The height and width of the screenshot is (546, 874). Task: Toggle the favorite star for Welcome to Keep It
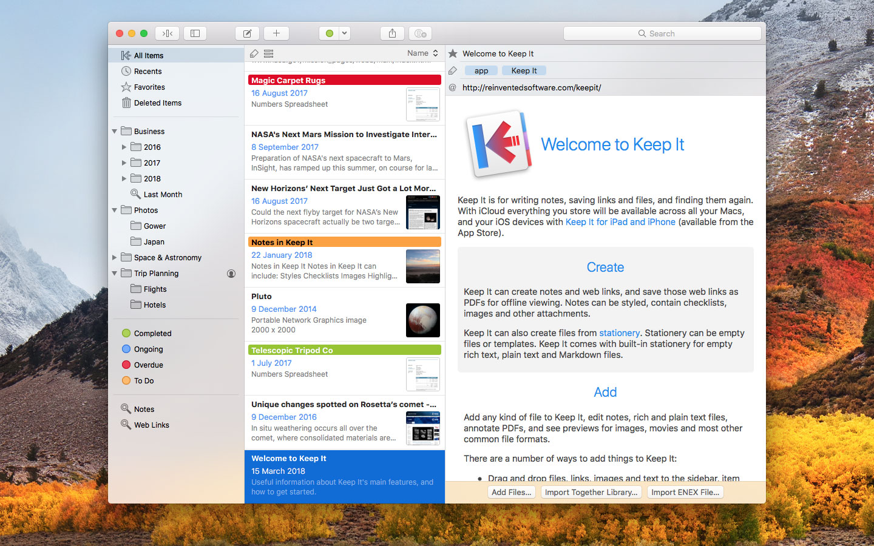(x=453, y=53)
